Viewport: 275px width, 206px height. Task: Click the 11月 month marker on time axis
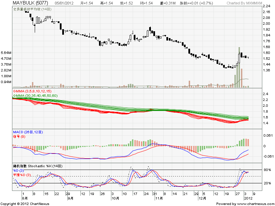coord(158,198)
